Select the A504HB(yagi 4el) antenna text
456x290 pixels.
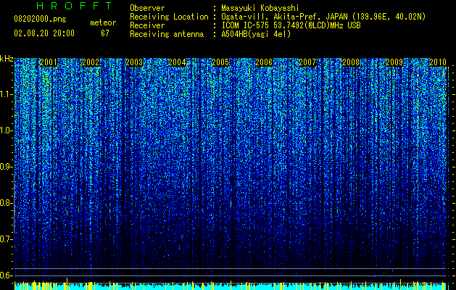[x=256, y=34]
